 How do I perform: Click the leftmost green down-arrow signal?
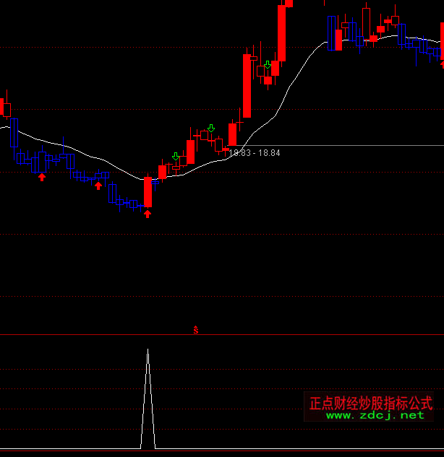coord(176,156)
